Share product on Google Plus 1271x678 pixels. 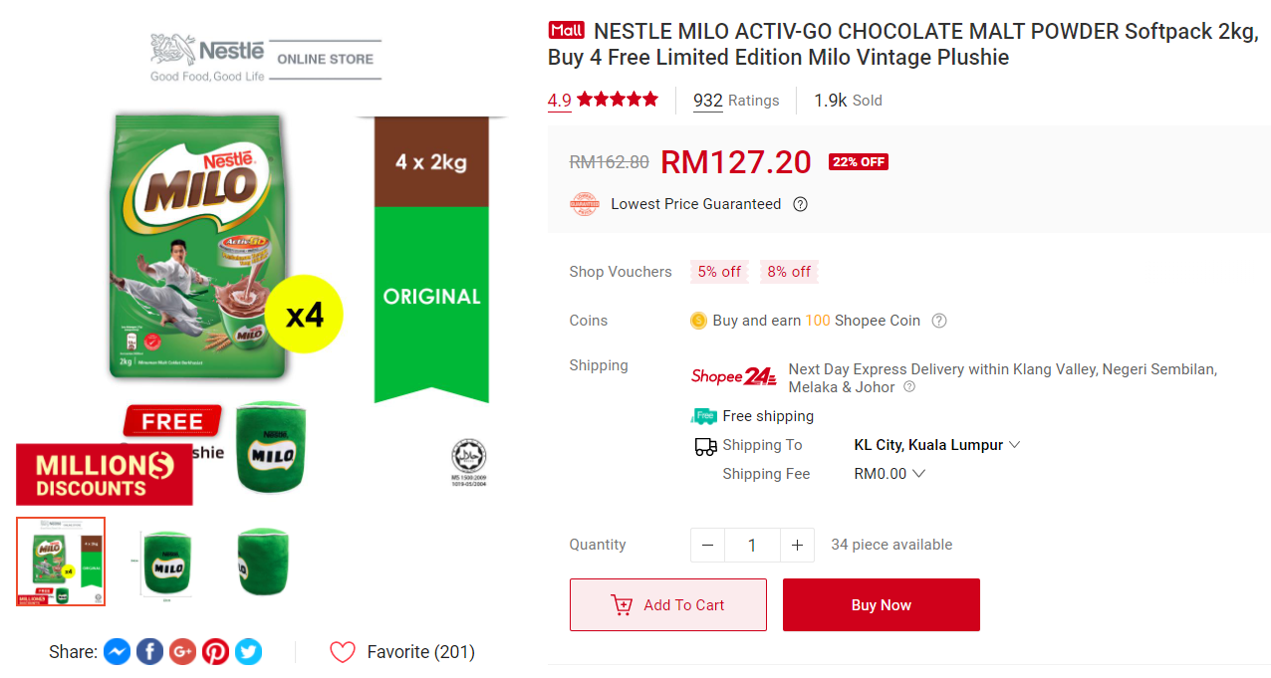(182, 652)
